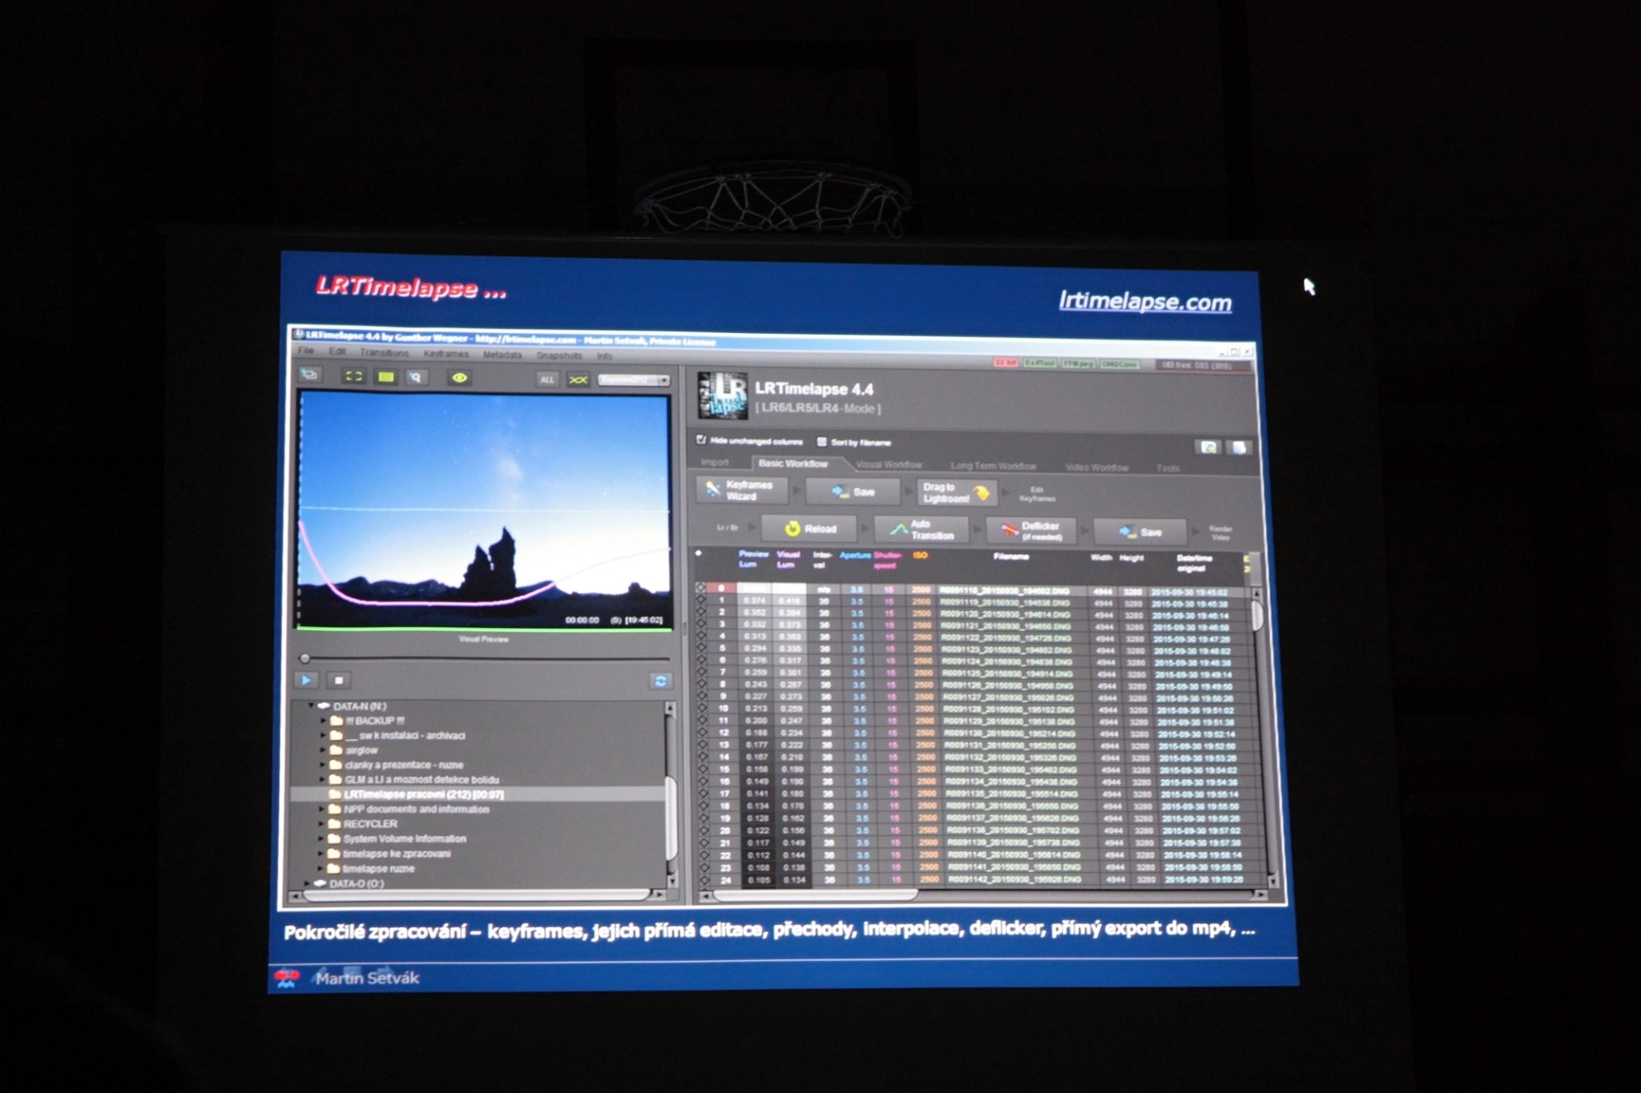Image resolution: width=1641 pixels, height=1093 pixels.
Task: Open the Info menu
Action: (x=604, y=356)
